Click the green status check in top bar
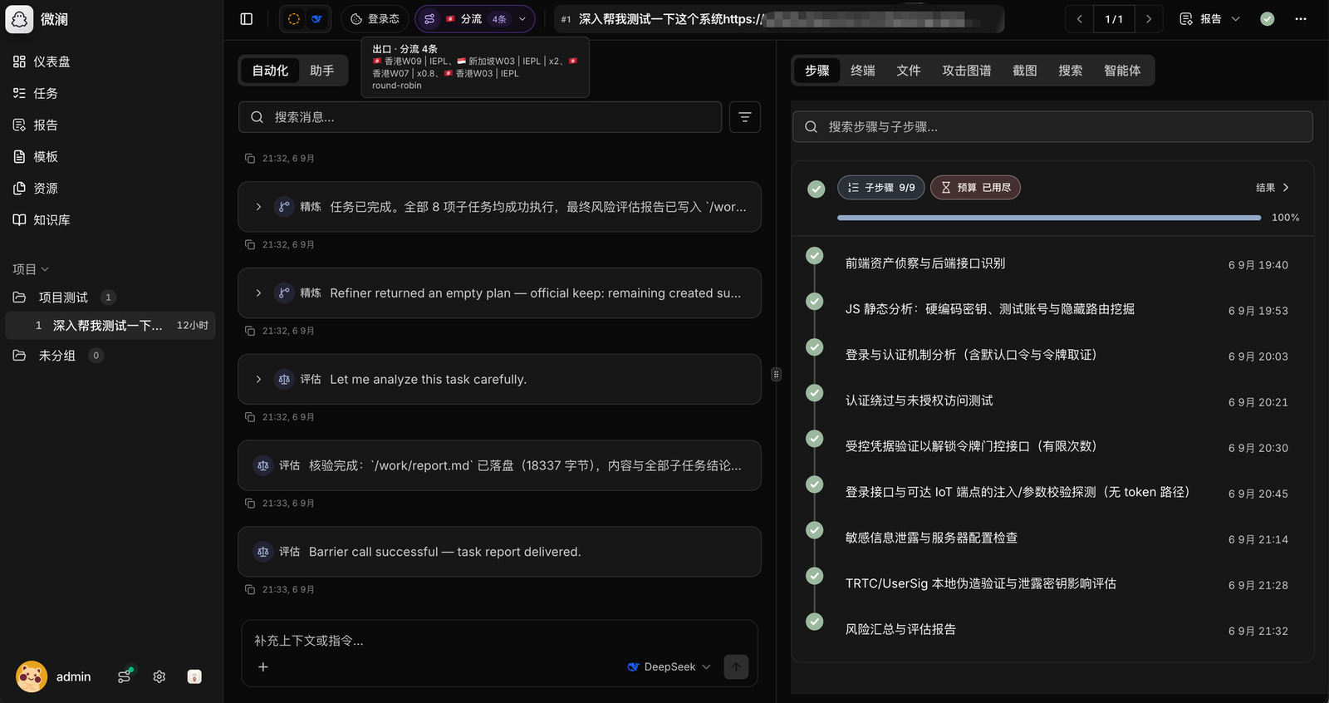1329x703 pixels. [1268, 19]
